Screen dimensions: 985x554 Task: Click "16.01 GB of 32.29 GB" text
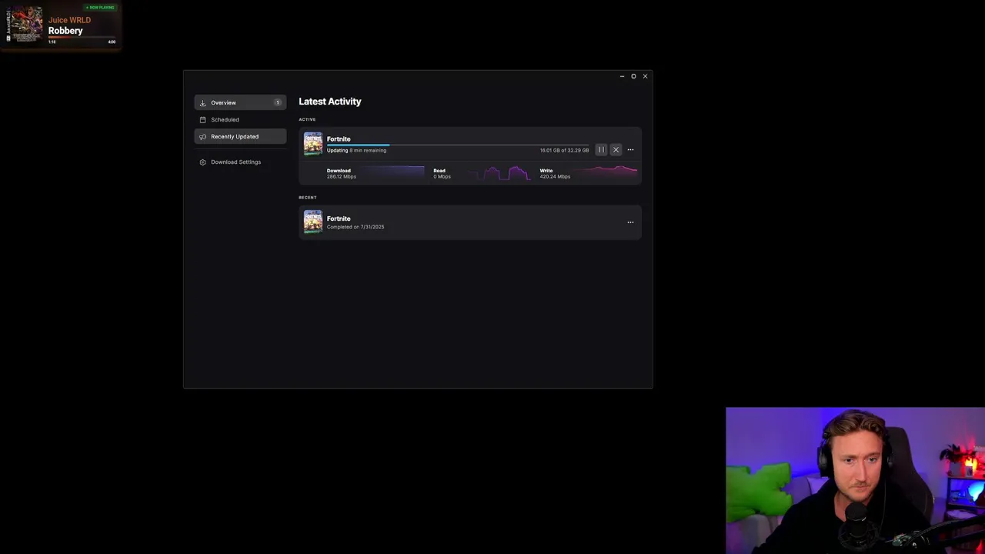tap(564, 151)
